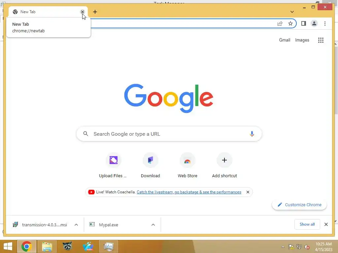
Task: Close the New Tab browser tab
Action: tap(82, 12)
